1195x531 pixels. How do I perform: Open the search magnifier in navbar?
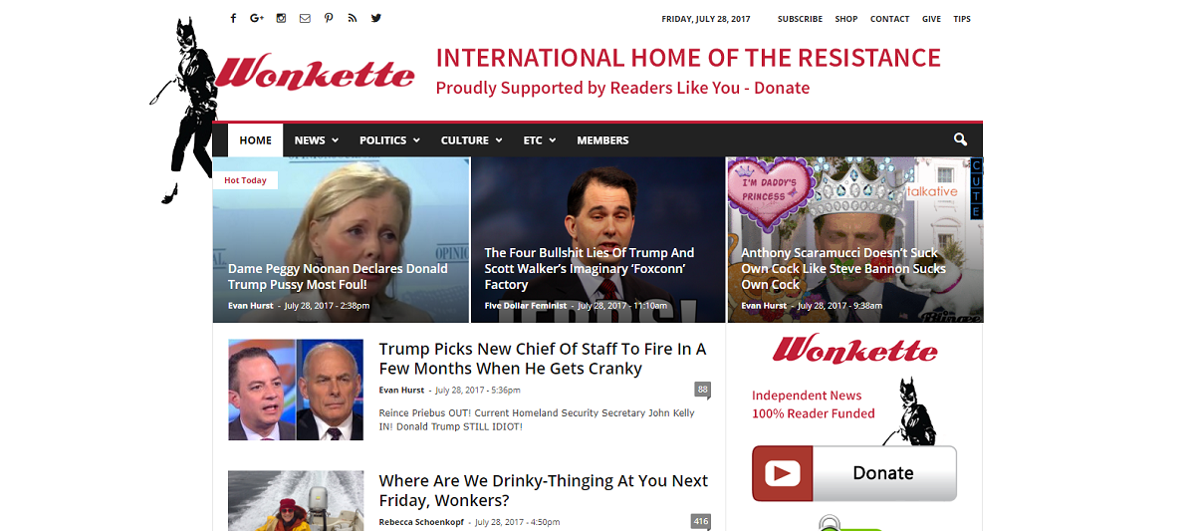(x=960, y=139)
